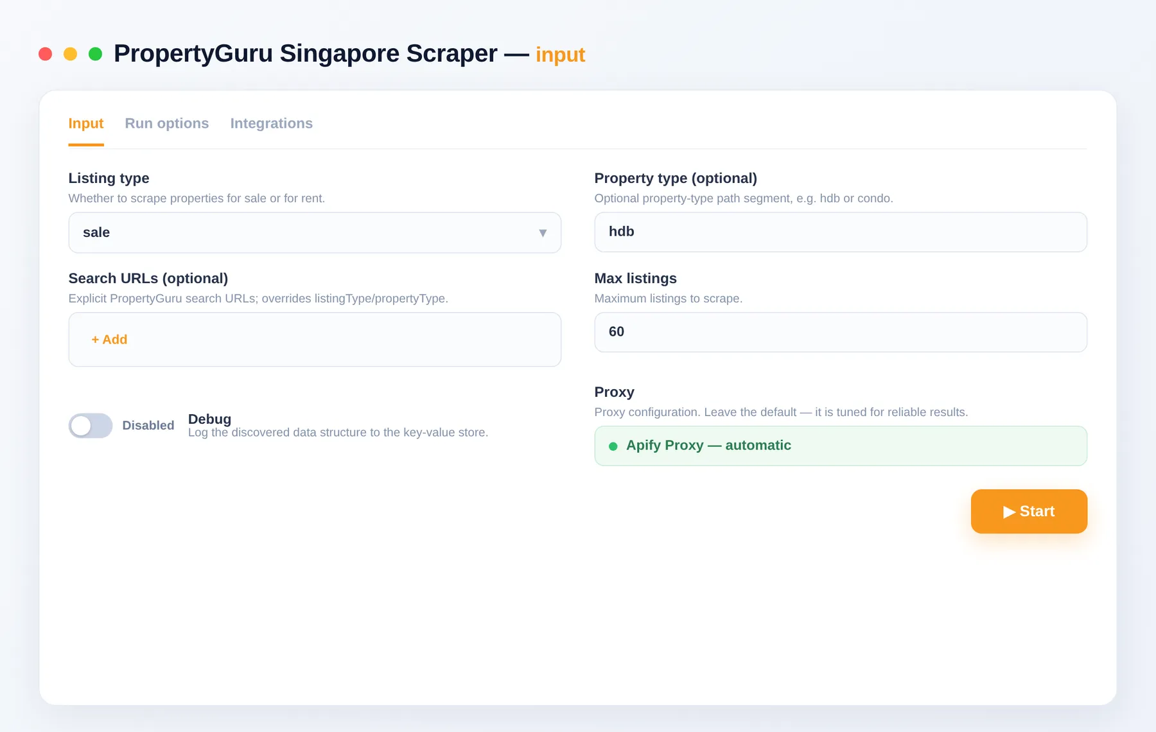Click the 'Debug' label text
Image resolution: width=1156 pixels, height=732 pixels.
point(209,419)
